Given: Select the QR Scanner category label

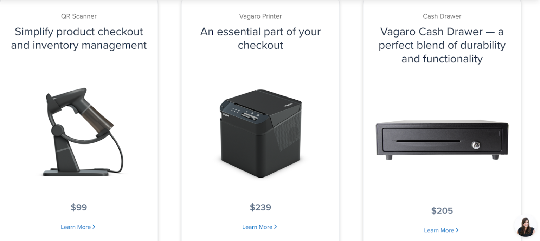Looking at the screenshot, I should 78,16.
